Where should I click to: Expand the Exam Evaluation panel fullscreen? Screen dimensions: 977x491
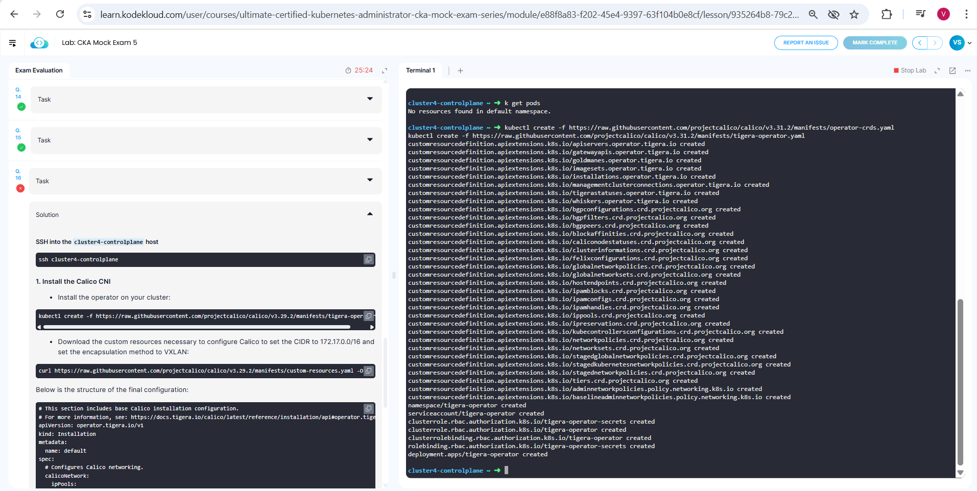(x=385, y=70)
